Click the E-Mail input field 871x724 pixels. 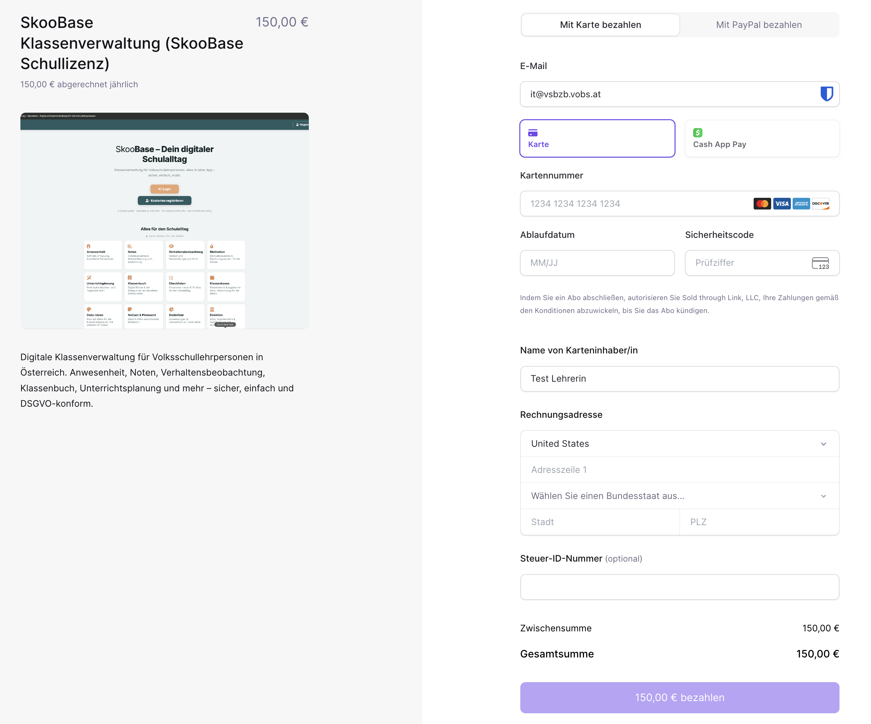[x=680, y=94]
